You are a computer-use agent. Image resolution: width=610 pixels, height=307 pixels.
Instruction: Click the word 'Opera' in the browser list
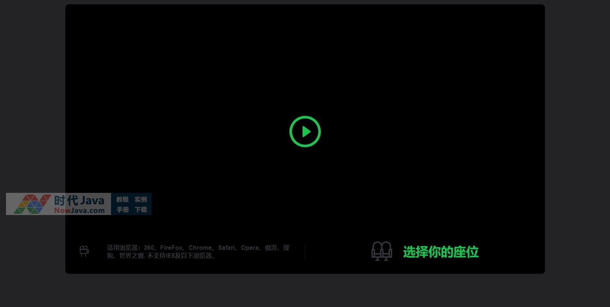point(250,248)
